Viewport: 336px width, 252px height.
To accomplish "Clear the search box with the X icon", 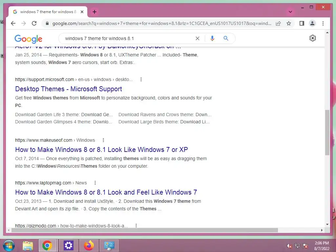I will [197, 38].
